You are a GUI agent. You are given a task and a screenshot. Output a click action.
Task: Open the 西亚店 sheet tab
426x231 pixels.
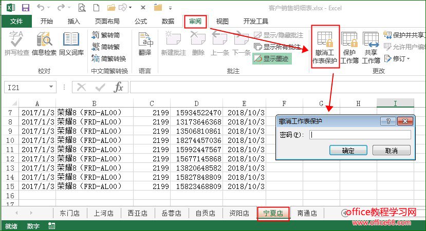coord(138,214)
